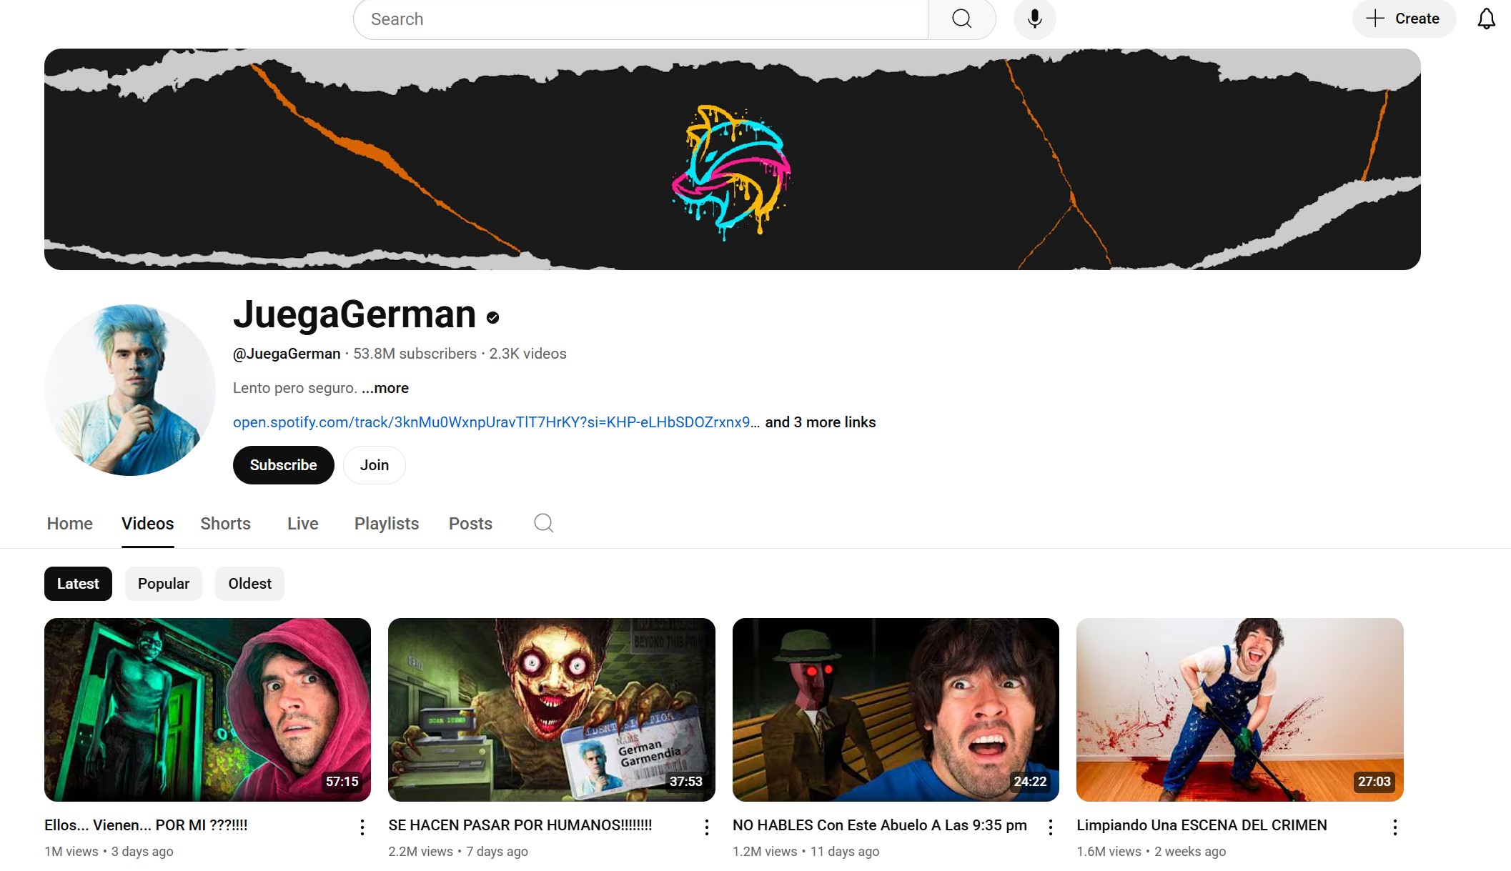Image resolution: width=1511 pixels, height=871 pixels.
Task: Open three-dot menu for "SE HACEN PASAR" video
Action: 706,827
